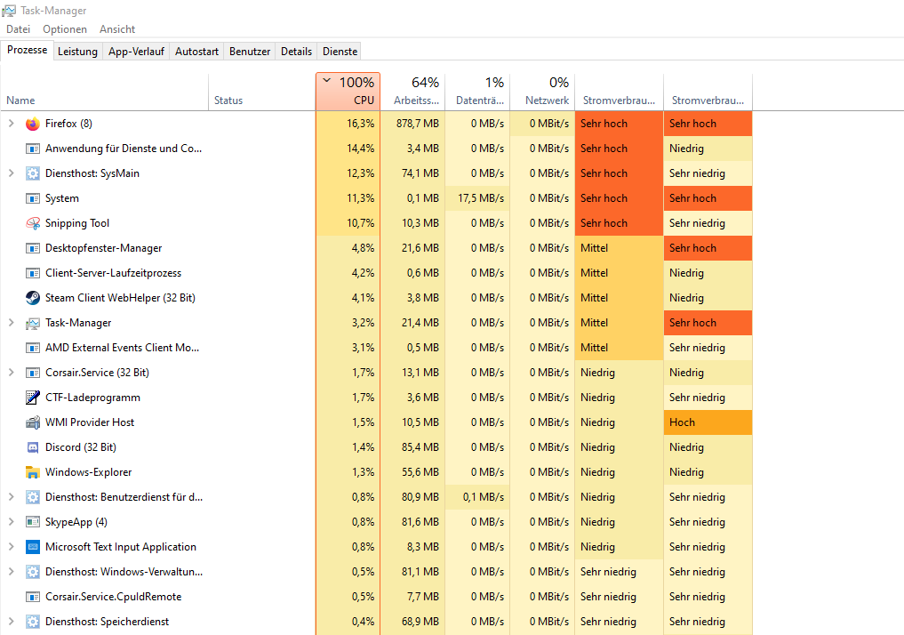The width and height of the screenshot is (904, 635).
Task: Click the Discord process icon
Action: click(x=33, y=447)
